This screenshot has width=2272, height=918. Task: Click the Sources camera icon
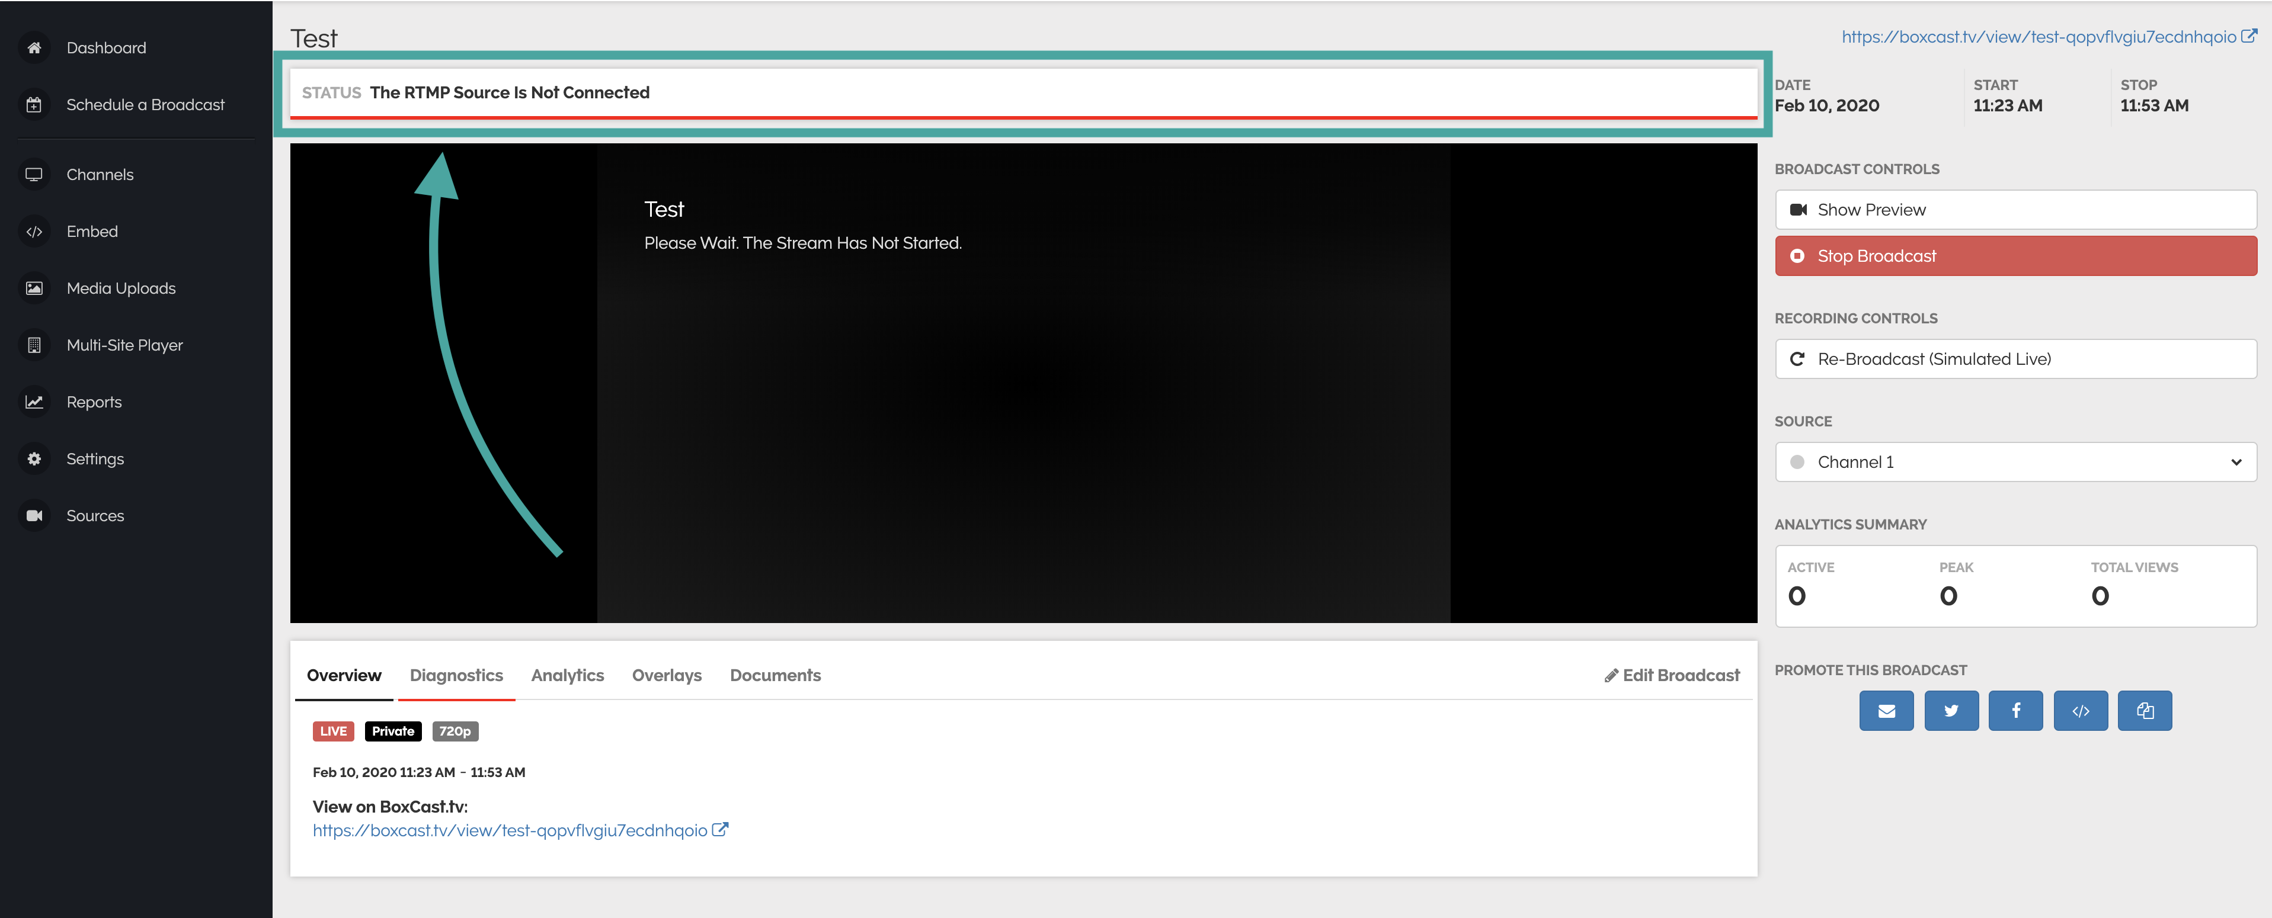point(34,516)
